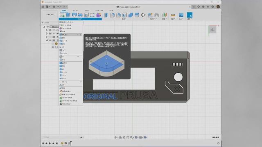Screen dimensions: 262x147
Task: Close the Prusa_LED document tab
Action: point(190,7)
